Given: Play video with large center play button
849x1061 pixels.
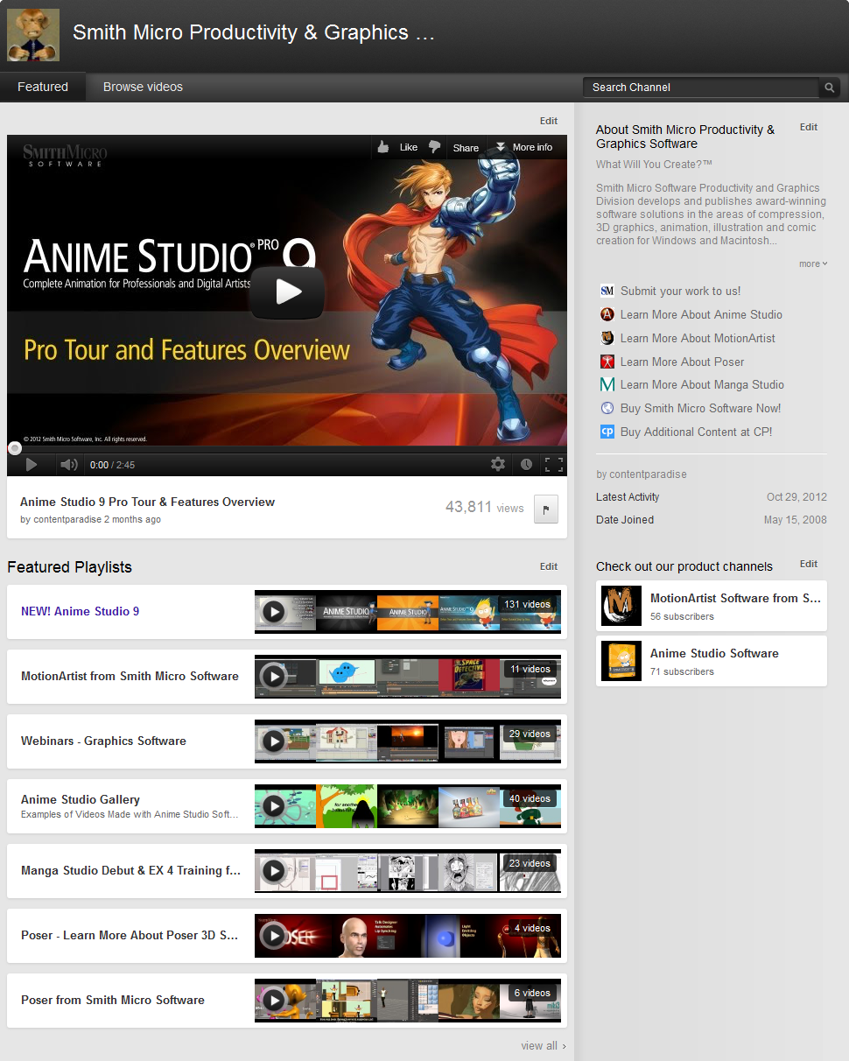Looking at the screenshot, I should tap(287, 292).
